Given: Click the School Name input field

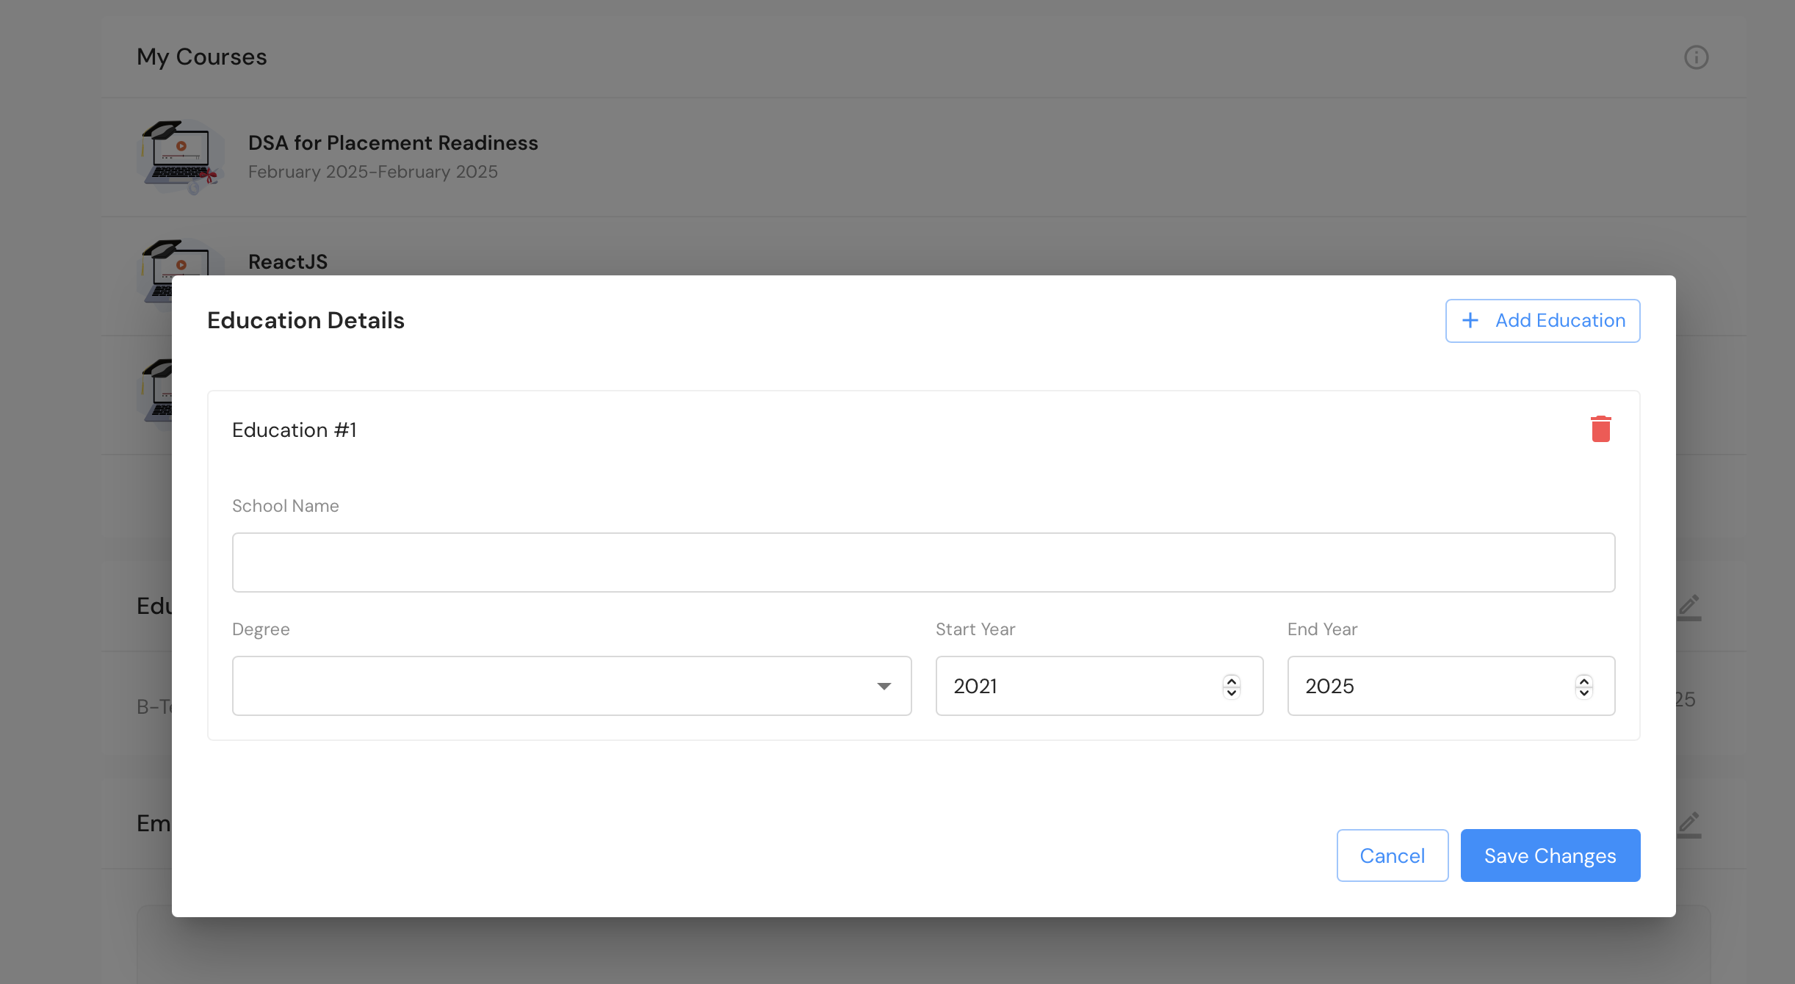Looking at the screenshot, I should pos(923,562).
